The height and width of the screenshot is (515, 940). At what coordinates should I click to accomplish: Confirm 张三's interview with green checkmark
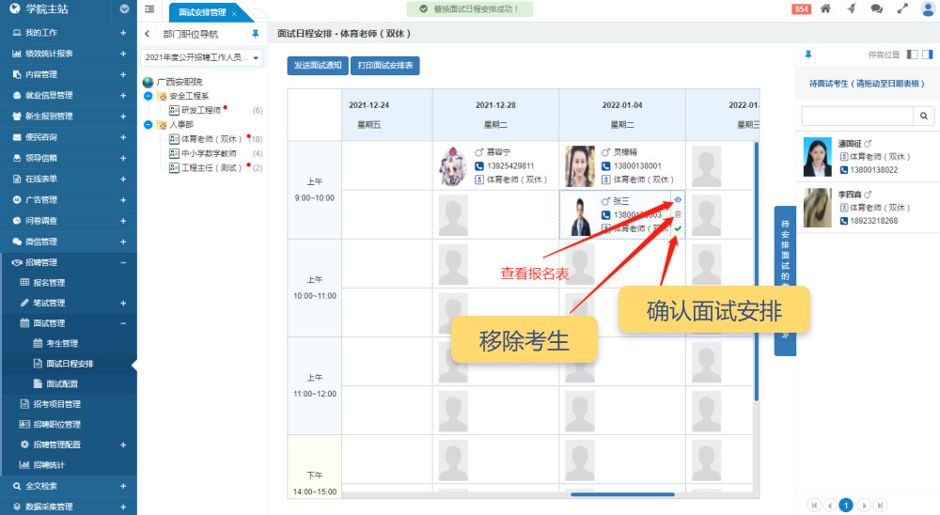pos(678,228)
